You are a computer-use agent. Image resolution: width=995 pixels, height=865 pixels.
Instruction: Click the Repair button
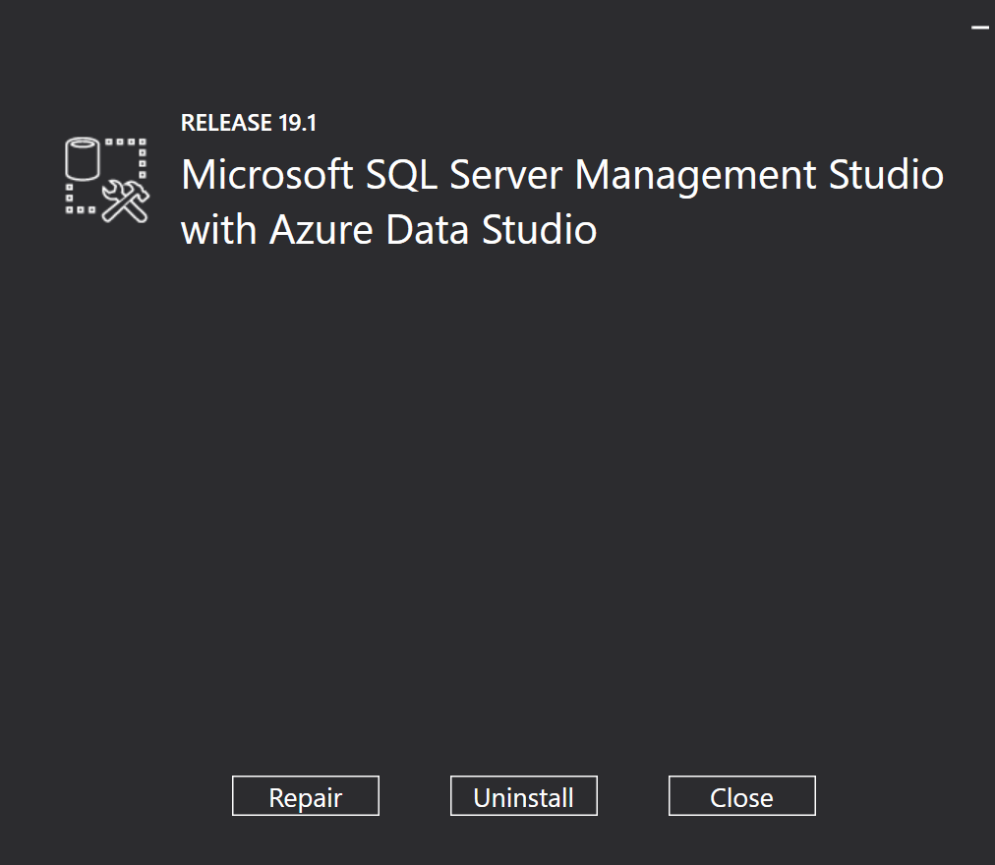(305, 796)
